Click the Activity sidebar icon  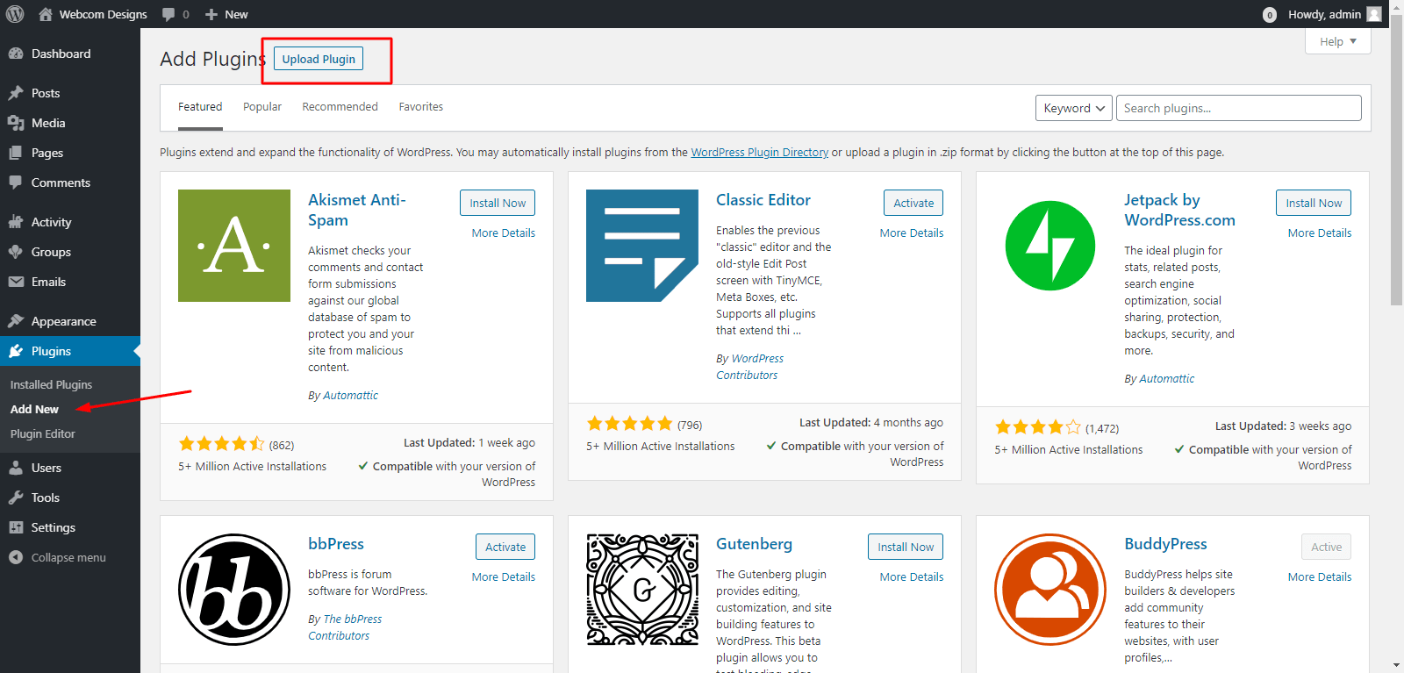click(x=16, y=222)
